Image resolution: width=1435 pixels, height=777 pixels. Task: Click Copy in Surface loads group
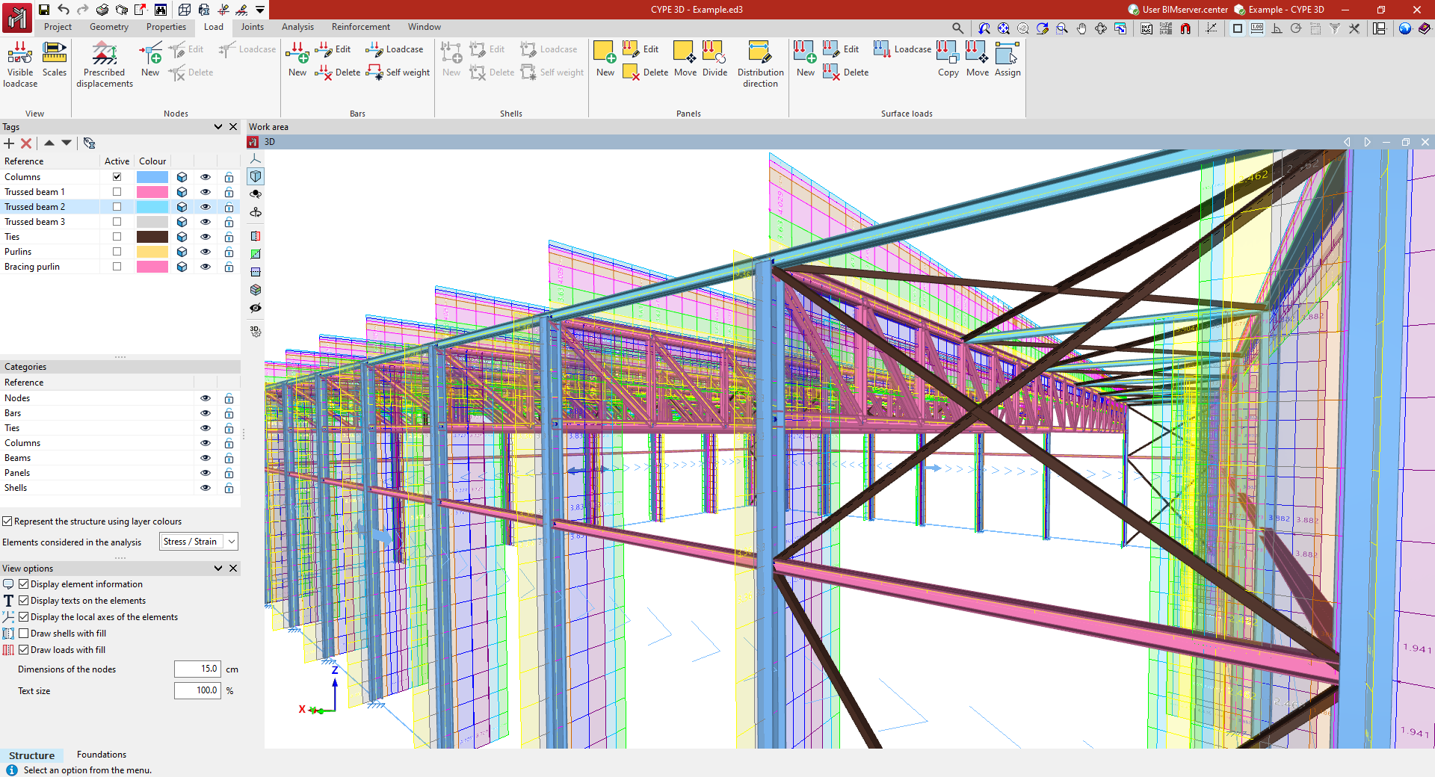(948, 60)
